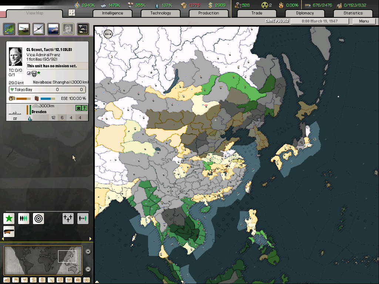Switch to the Diplomacy tab
379x284 pixels.
pyautogui.click(x=305, y=13)
